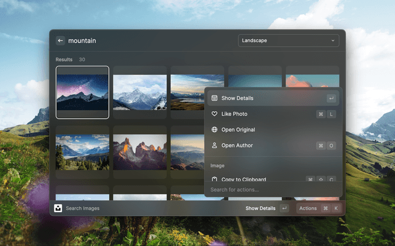Click the heart icon next to Like Photo
This screenshot has width=395, height=246.
(214, 114)
